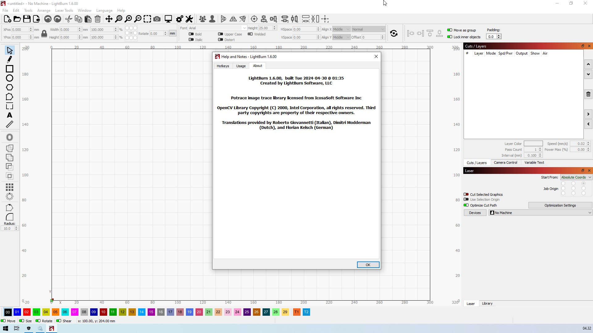Redo the last action
The width and height of the screenshot is (593, 333).
(x=57, y=19)
